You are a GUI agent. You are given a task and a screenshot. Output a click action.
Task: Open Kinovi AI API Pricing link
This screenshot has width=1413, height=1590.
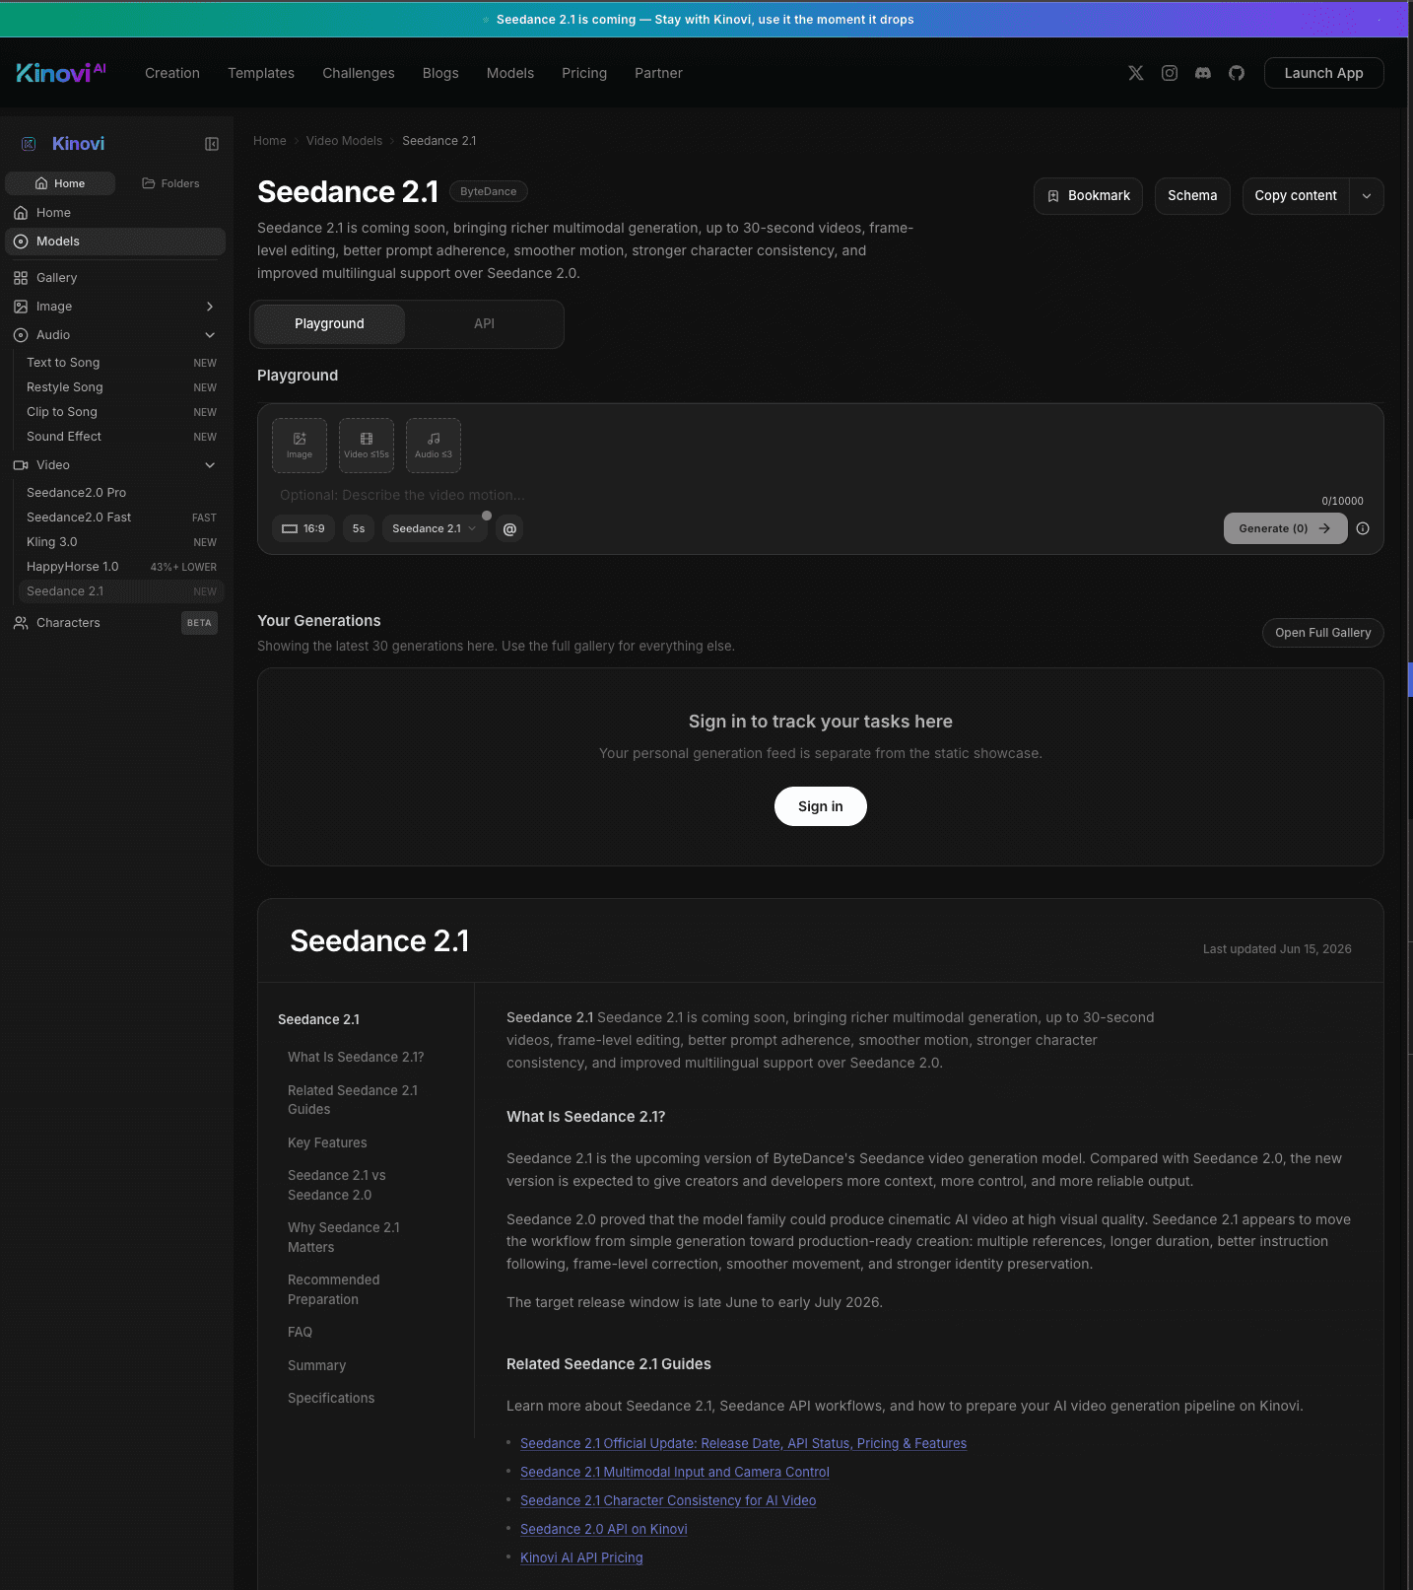(581, 1557)
